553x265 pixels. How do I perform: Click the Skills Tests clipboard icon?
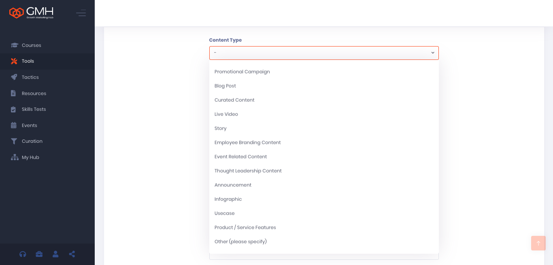13,109
